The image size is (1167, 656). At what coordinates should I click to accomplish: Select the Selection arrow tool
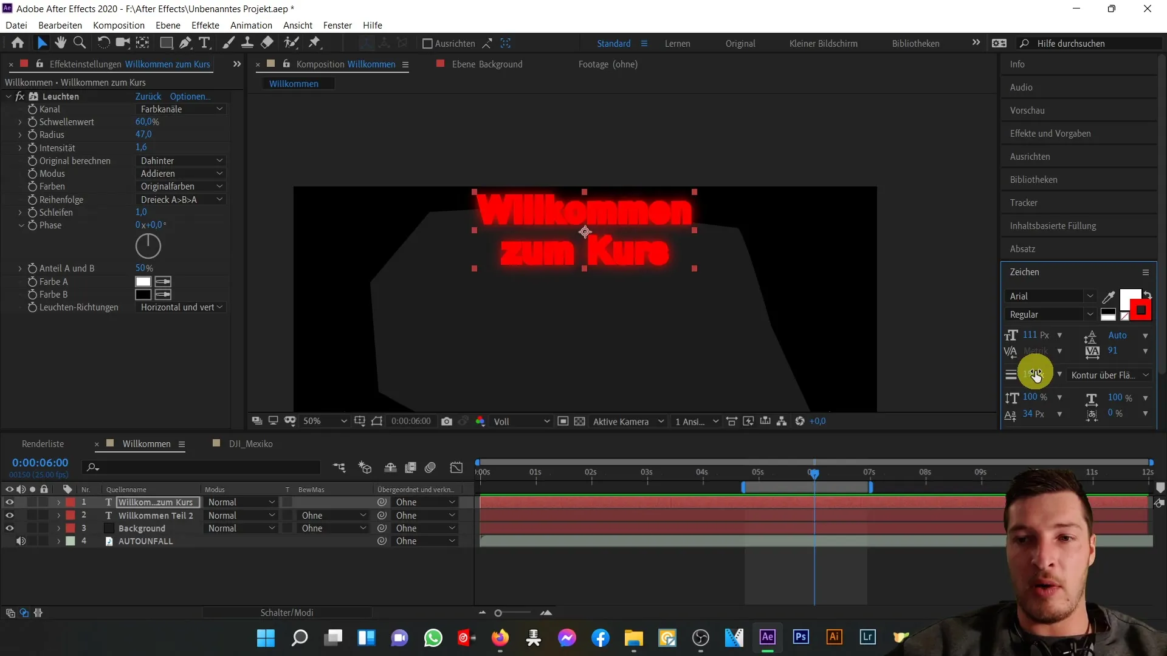42,43
